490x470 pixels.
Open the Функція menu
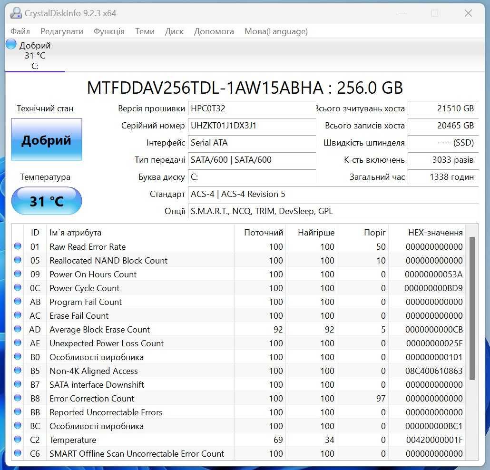click(x=109, y=31)
